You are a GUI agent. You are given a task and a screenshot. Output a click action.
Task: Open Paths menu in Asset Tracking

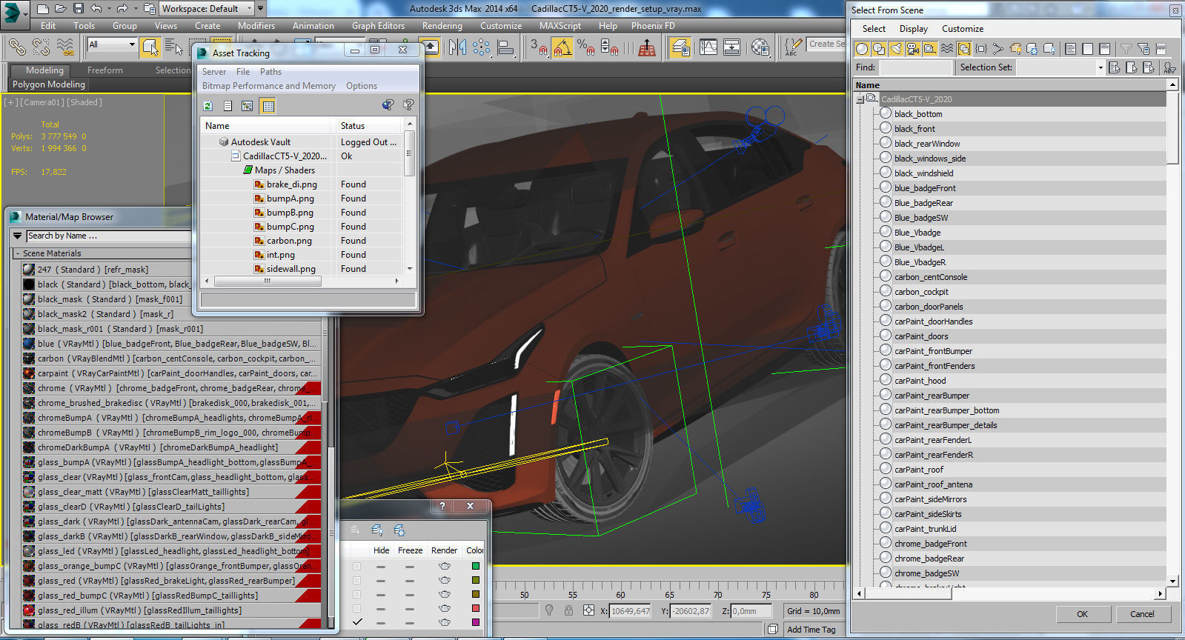pos(270,72)
